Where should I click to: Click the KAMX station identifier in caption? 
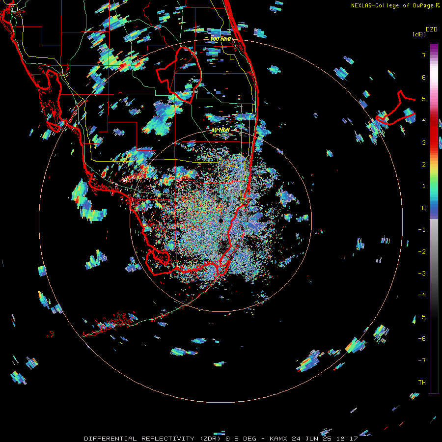tap(278, 439)
